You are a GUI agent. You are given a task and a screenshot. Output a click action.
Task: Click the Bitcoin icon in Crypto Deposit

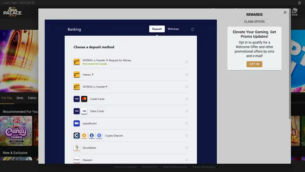tap(84, 136)
